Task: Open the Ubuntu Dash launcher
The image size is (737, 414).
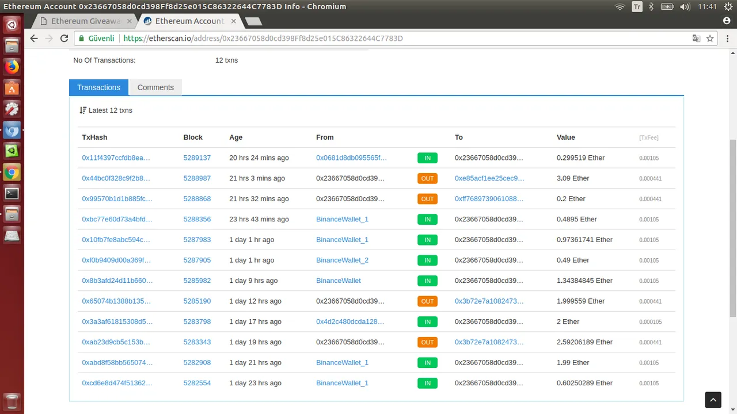Action: pos(12,25)
